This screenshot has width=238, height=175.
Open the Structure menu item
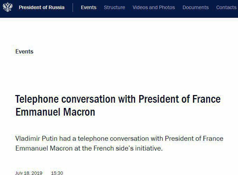(114, 7)
